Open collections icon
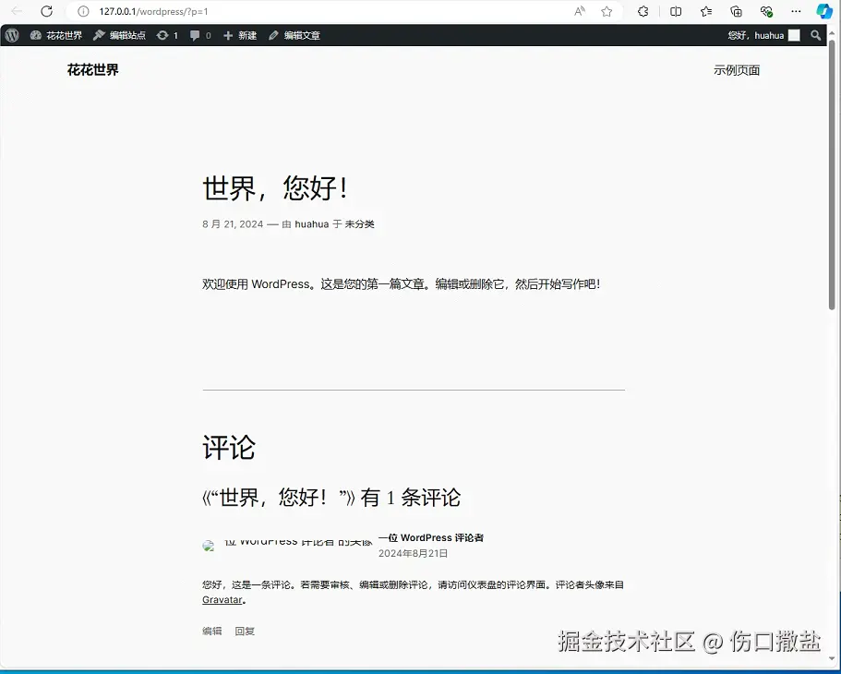841x674 pixels. click(x=736, y=11)
